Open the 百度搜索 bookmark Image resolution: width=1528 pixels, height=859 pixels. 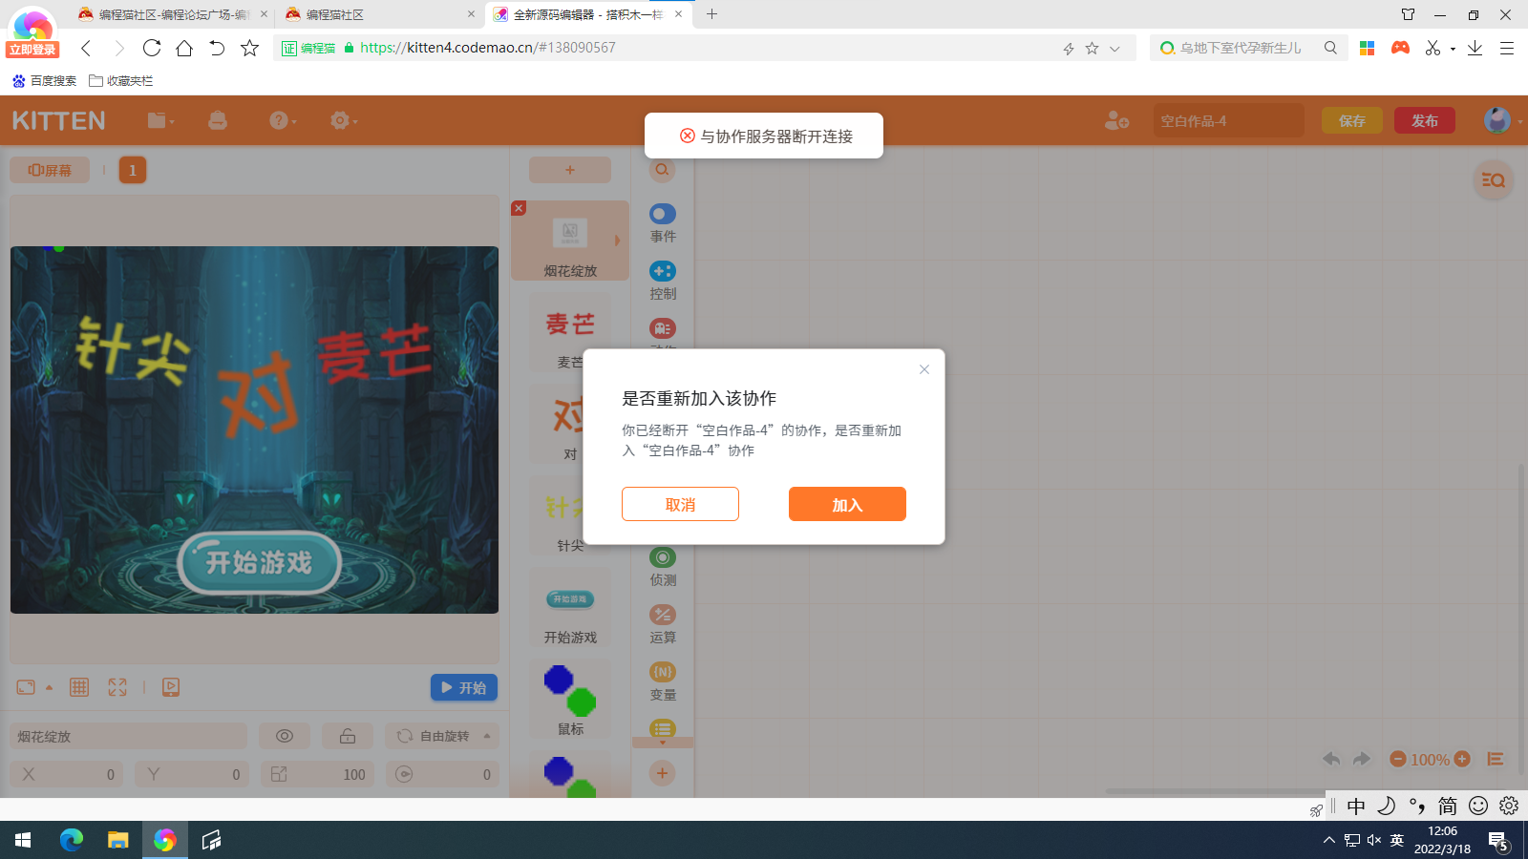pyautogui.click(x=44, y=81)
